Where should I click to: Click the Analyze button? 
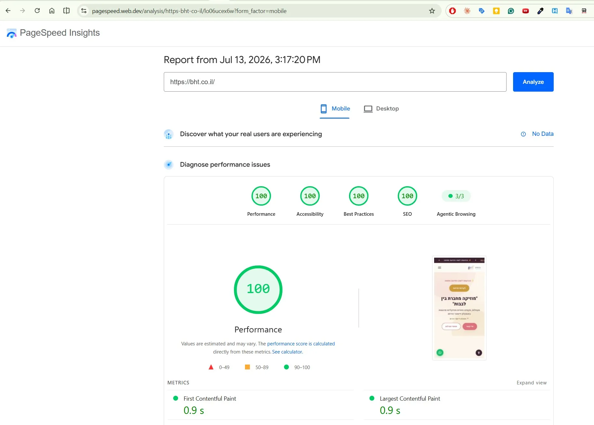(x=533, y=82)
